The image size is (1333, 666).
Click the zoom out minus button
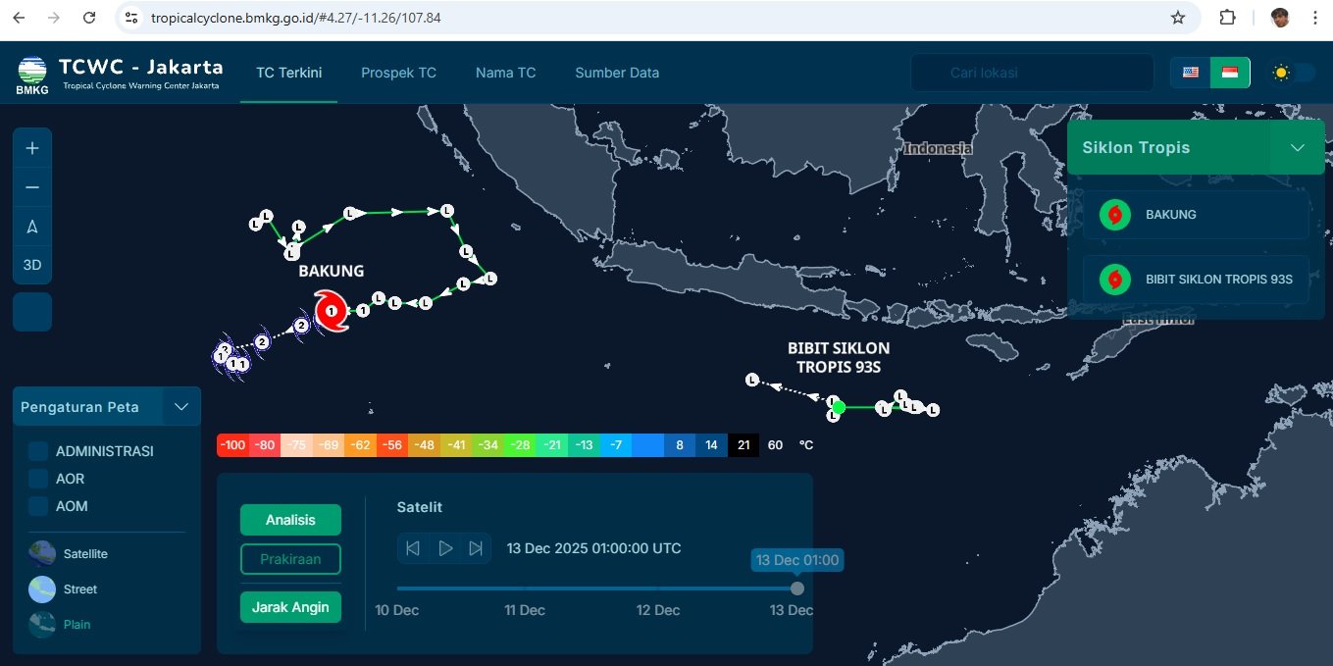coord(32,187)
